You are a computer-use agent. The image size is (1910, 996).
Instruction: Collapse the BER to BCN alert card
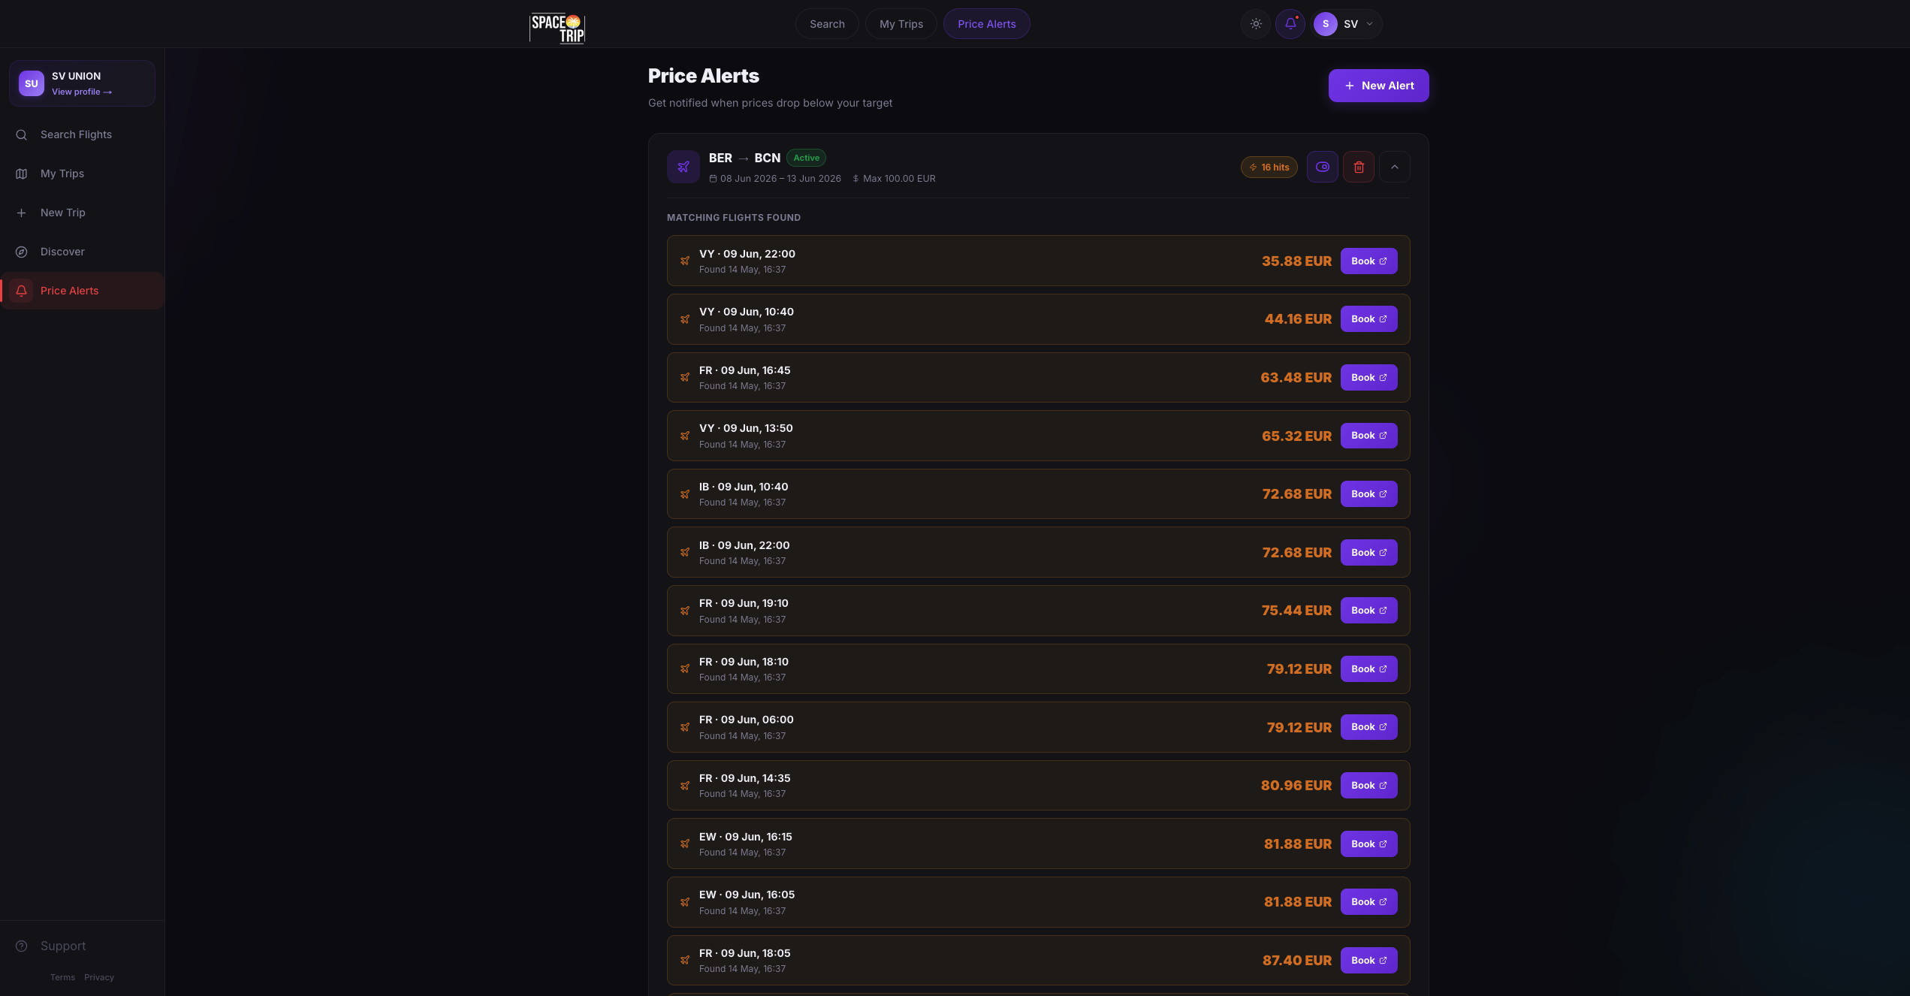coord(1394,167)
